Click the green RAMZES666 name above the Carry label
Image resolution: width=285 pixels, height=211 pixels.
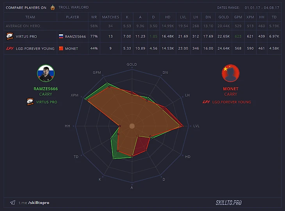tap(45, 89)
